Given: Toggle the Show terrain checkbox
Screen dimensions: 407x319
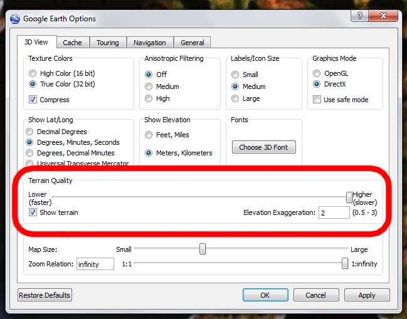Looking at the screenshot, I should pyautogui.click(x=33, y=212).
